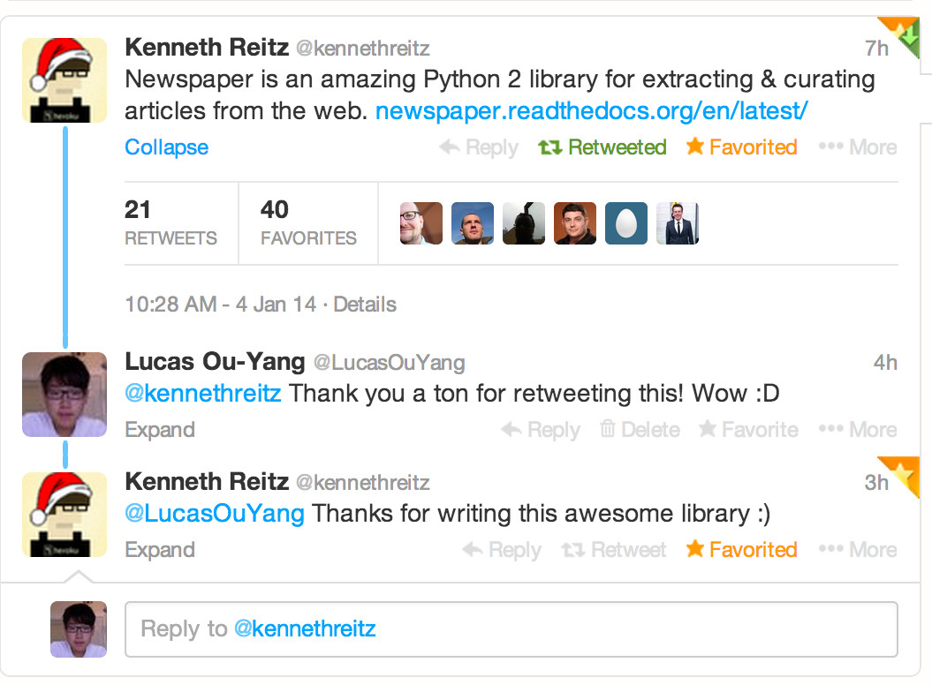The width and height of the screenshot is (932, 685).
Task: Open the newspaper.readthedocs.org link
Action: tap(591, 110)
